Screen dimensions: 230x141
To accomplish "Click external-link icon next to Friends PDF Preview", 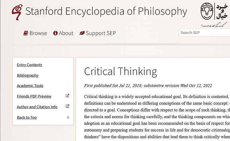I will 68,96.
